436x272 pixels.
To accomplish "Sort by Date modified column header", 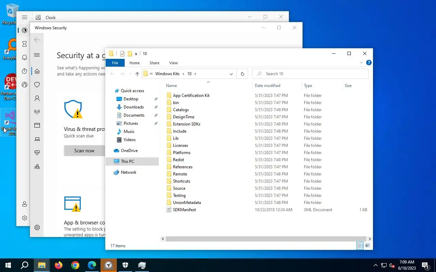I will click(x=277, y=86).
